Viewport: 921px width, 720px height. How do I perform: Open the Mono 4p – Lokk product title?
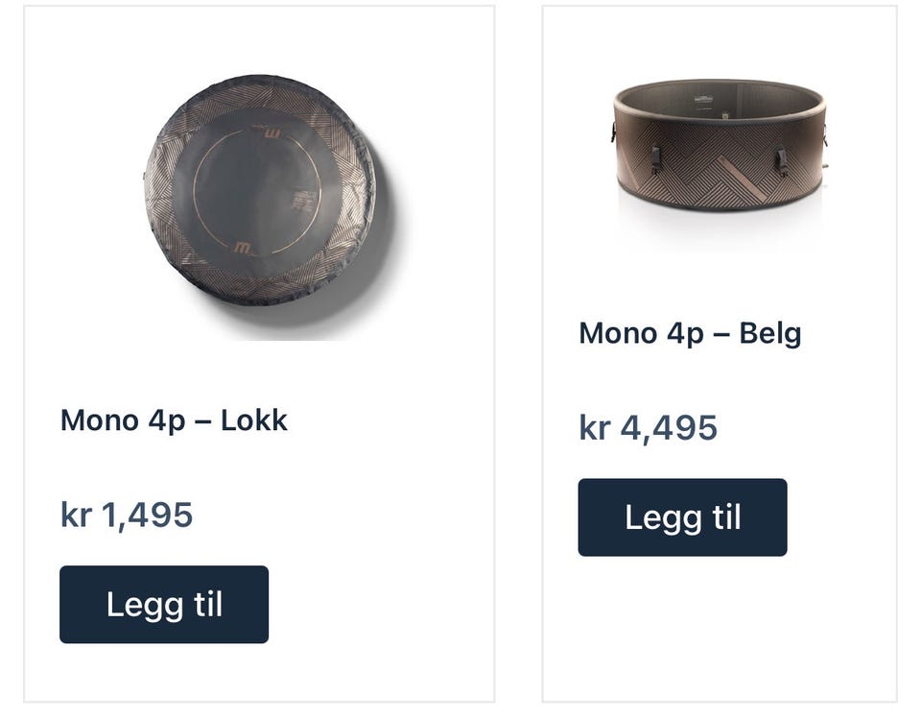[x=174, y=420]
